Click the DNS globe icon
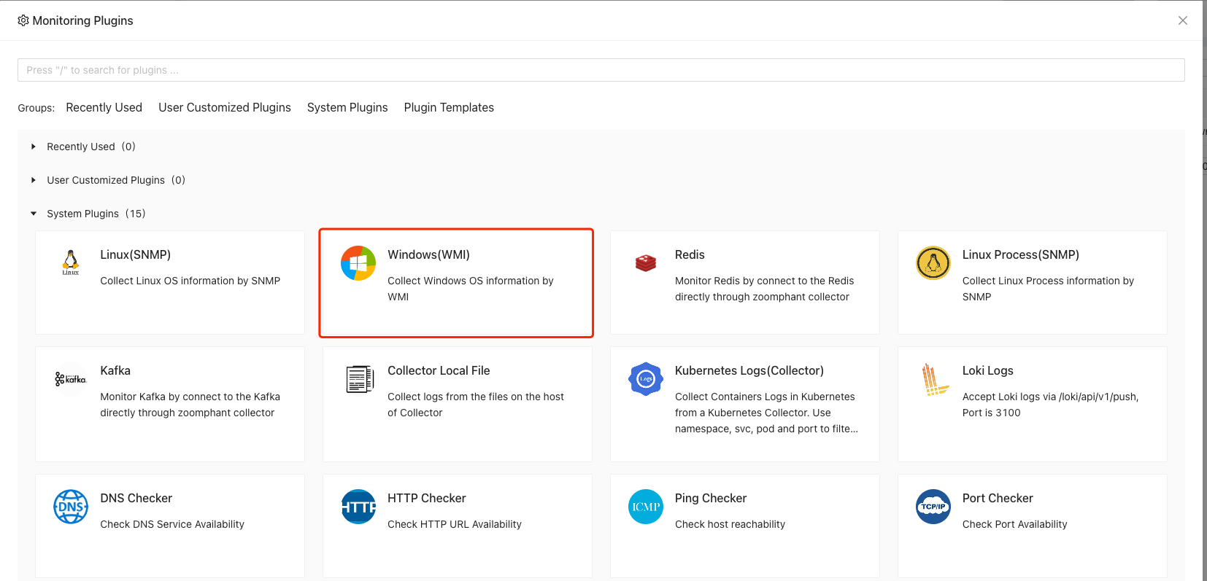 pos(71,507)
